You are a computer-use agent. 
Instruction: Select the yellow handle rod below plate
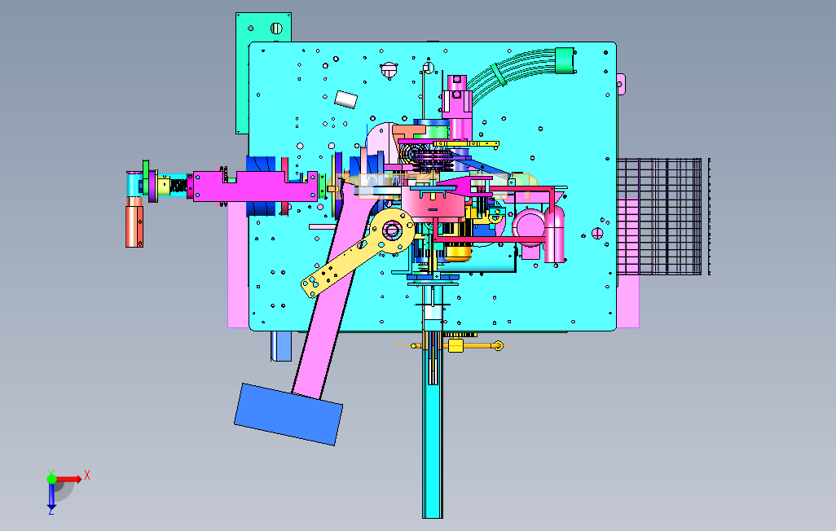457,346
